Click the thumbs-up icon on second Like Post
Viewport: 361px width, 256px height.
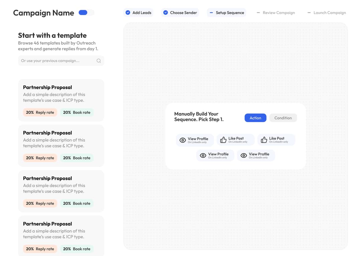(x=264, y=140)
